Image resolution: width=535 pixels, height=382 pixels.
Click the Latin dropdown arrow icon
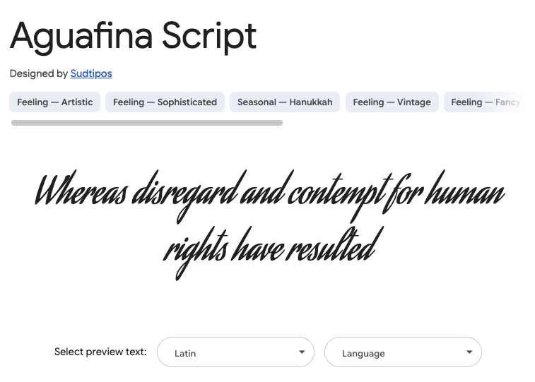coord(302,352)
